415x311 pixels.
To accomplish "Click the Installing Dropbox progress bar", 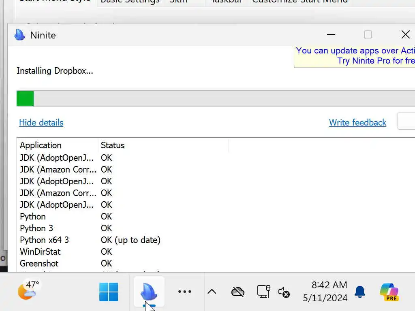I will pos(216,99).
